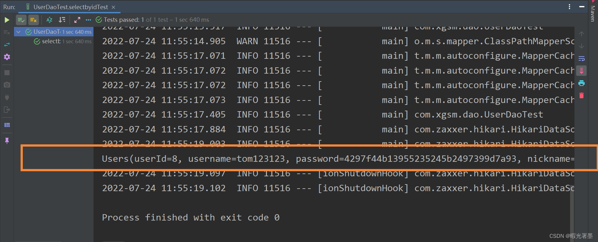Toggle the Show Passed tests filter

pyautogui.click(x=21, y=20)
